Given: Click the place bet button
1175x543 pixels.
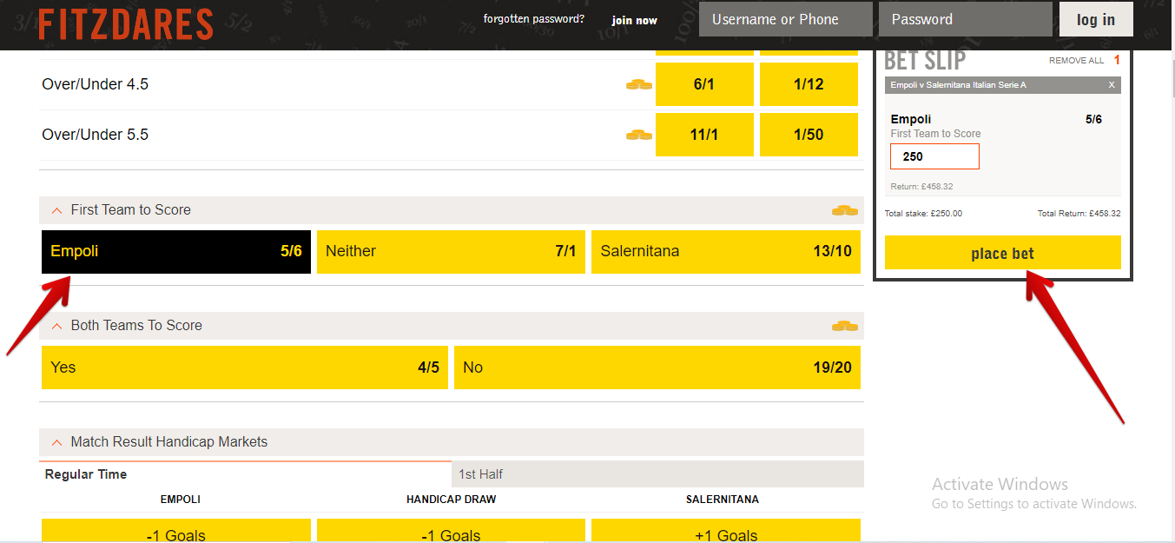Looking at the screenshot, I should point(1003,253).
